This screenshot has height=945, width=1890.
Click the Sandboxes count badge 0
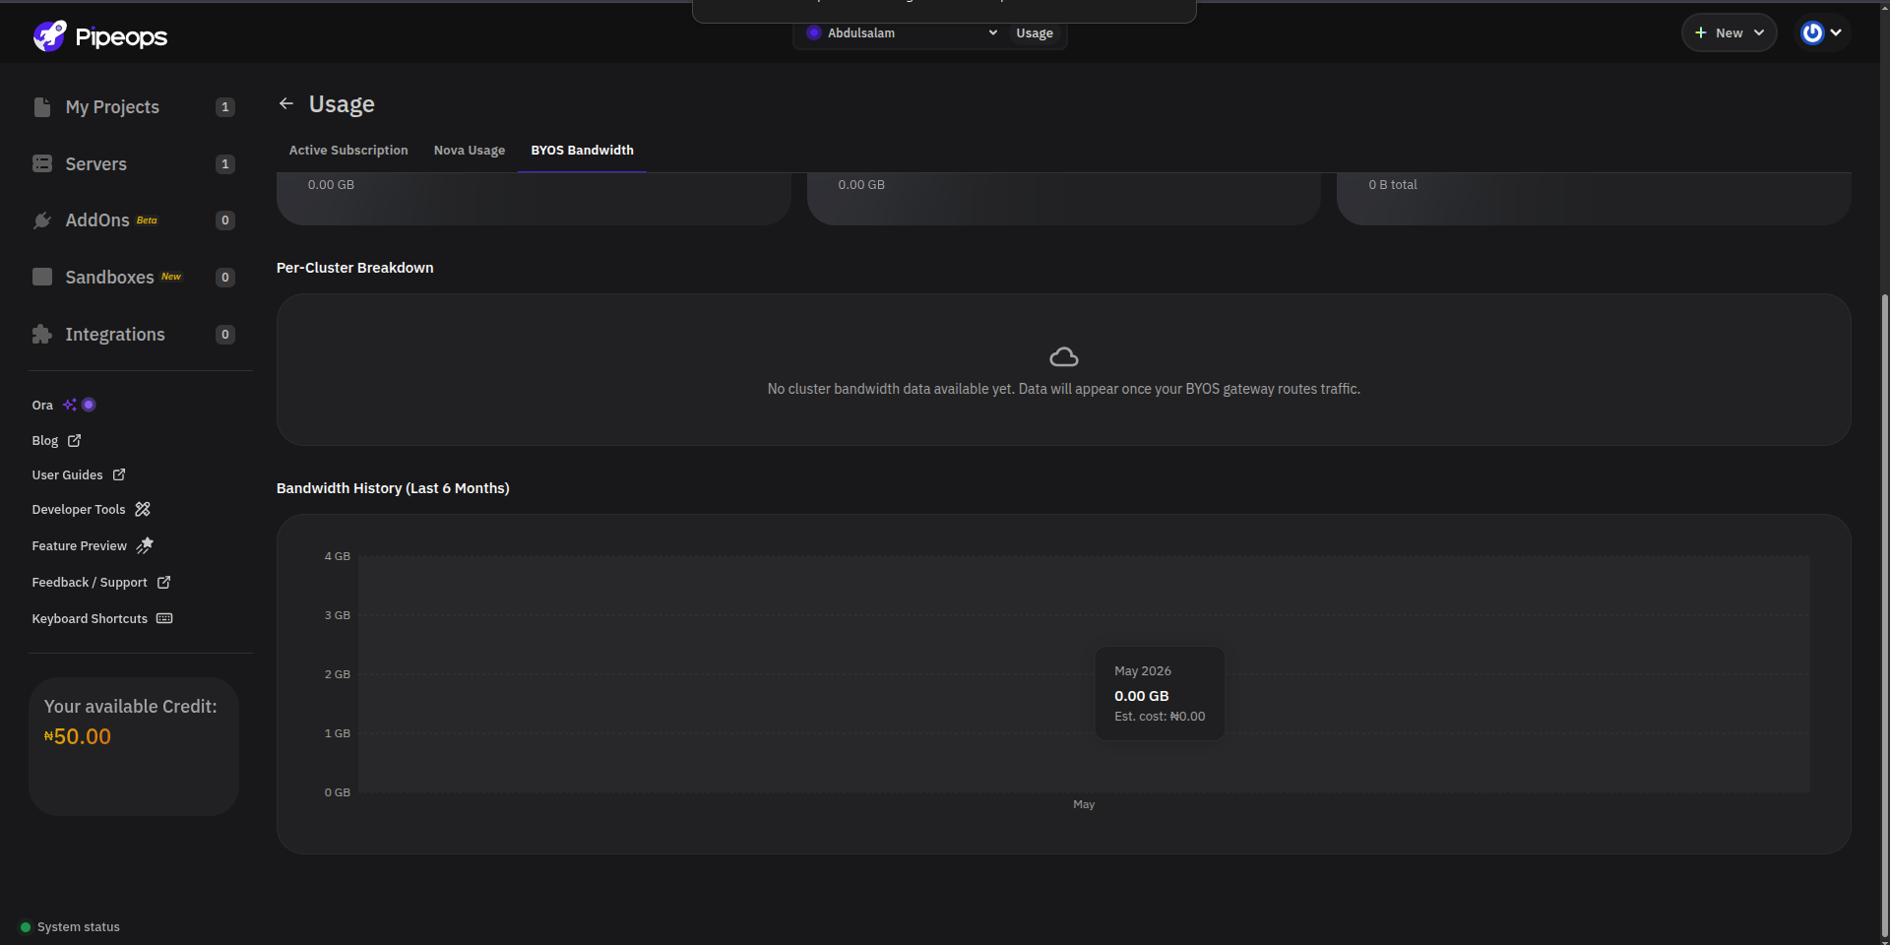225,278
